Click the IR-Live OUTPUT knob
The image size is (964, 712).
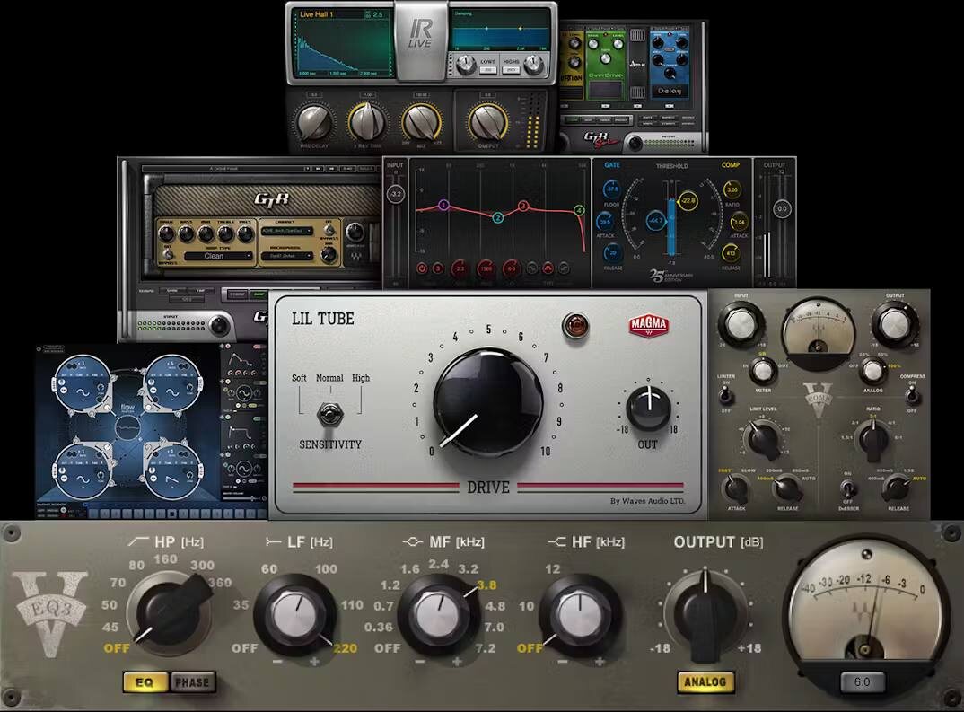point(488,122)
